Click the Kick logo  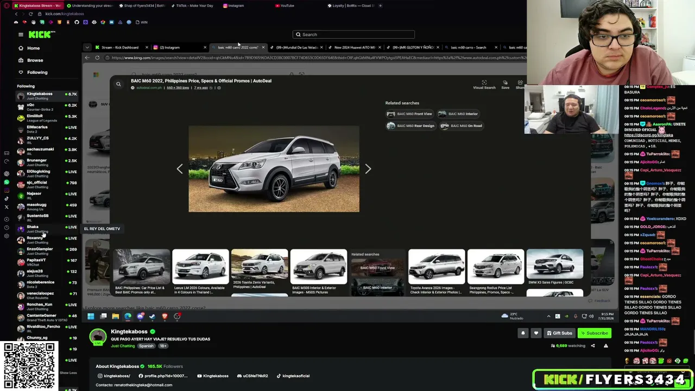42,34
